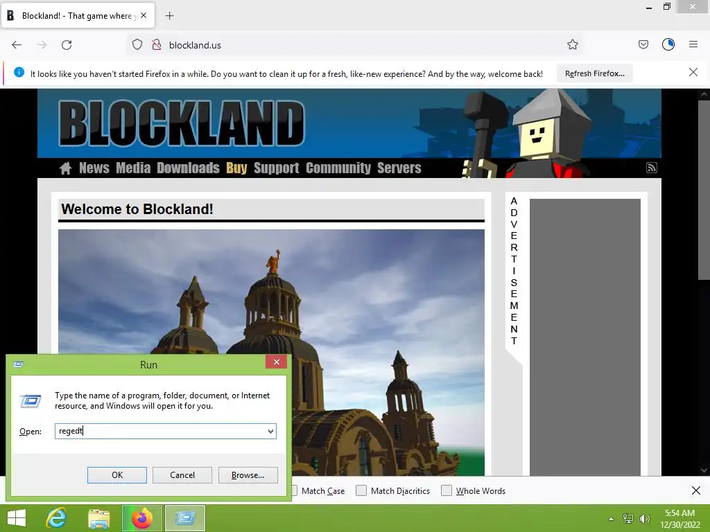Viewport: 710px width, 532px height.
Task: Launch Internet Explorer from the taskbar
Action: pos(57,518)
